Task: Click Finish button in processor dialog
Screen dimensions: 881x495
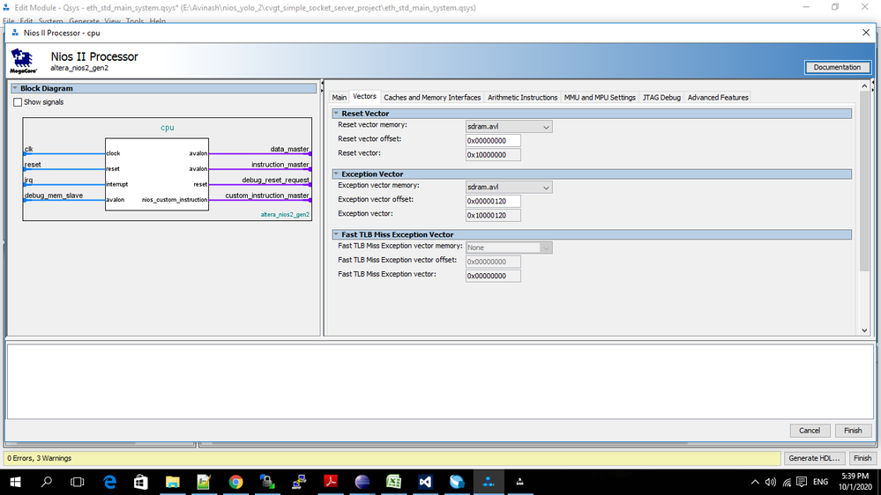Action: (x=853, y=431)
